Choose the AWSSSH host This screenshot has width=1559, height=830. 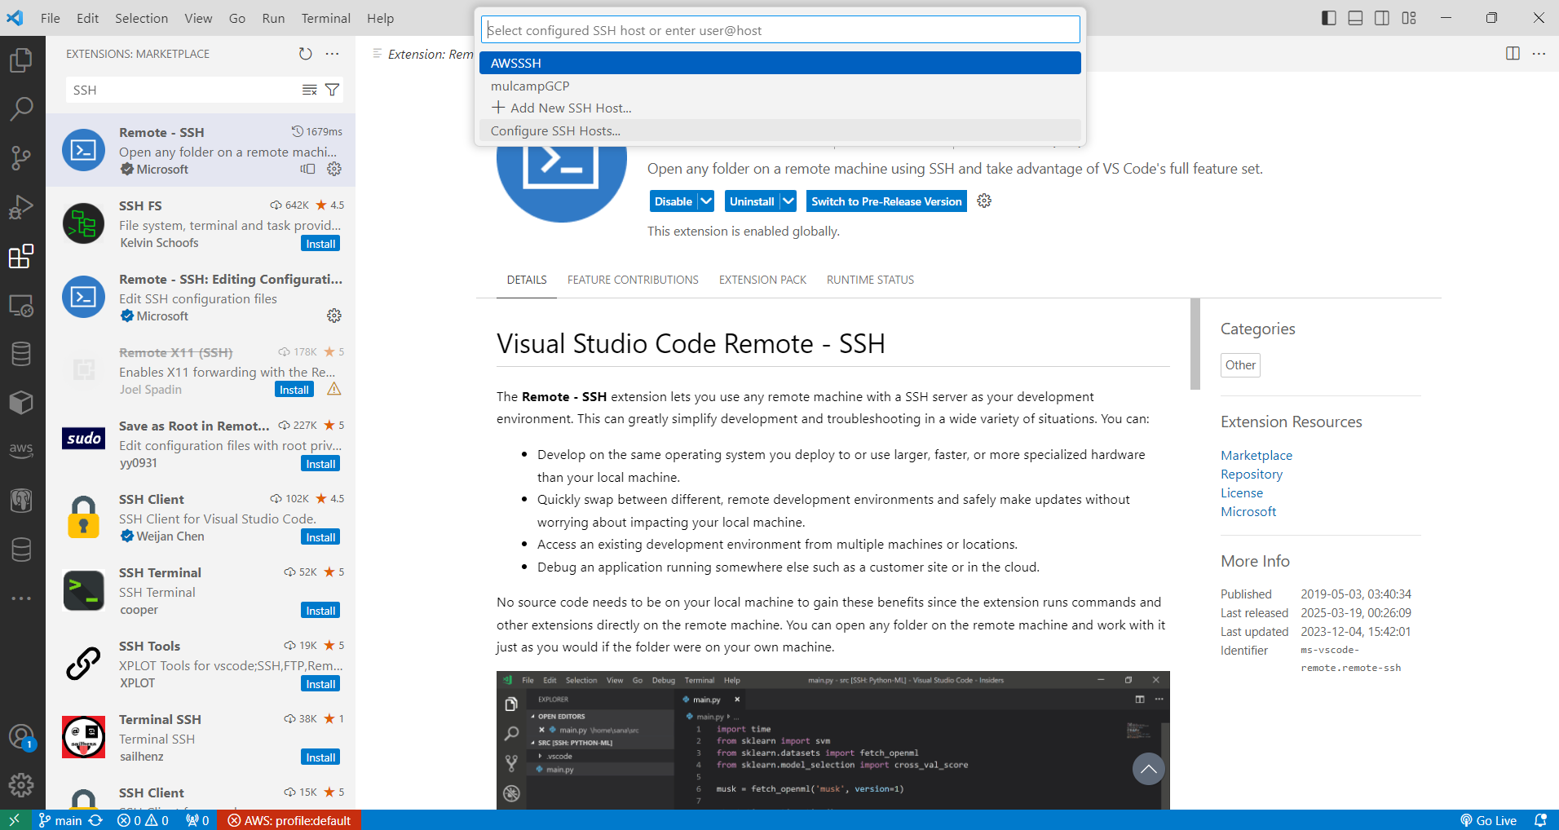pos(780,63)
